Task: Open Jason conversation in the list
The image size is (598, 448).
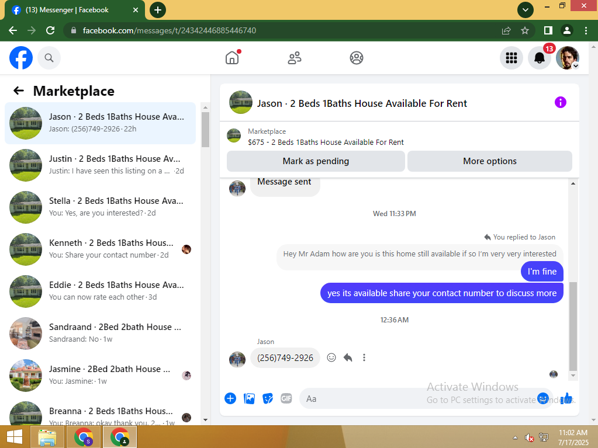Action: click(101, 123)
